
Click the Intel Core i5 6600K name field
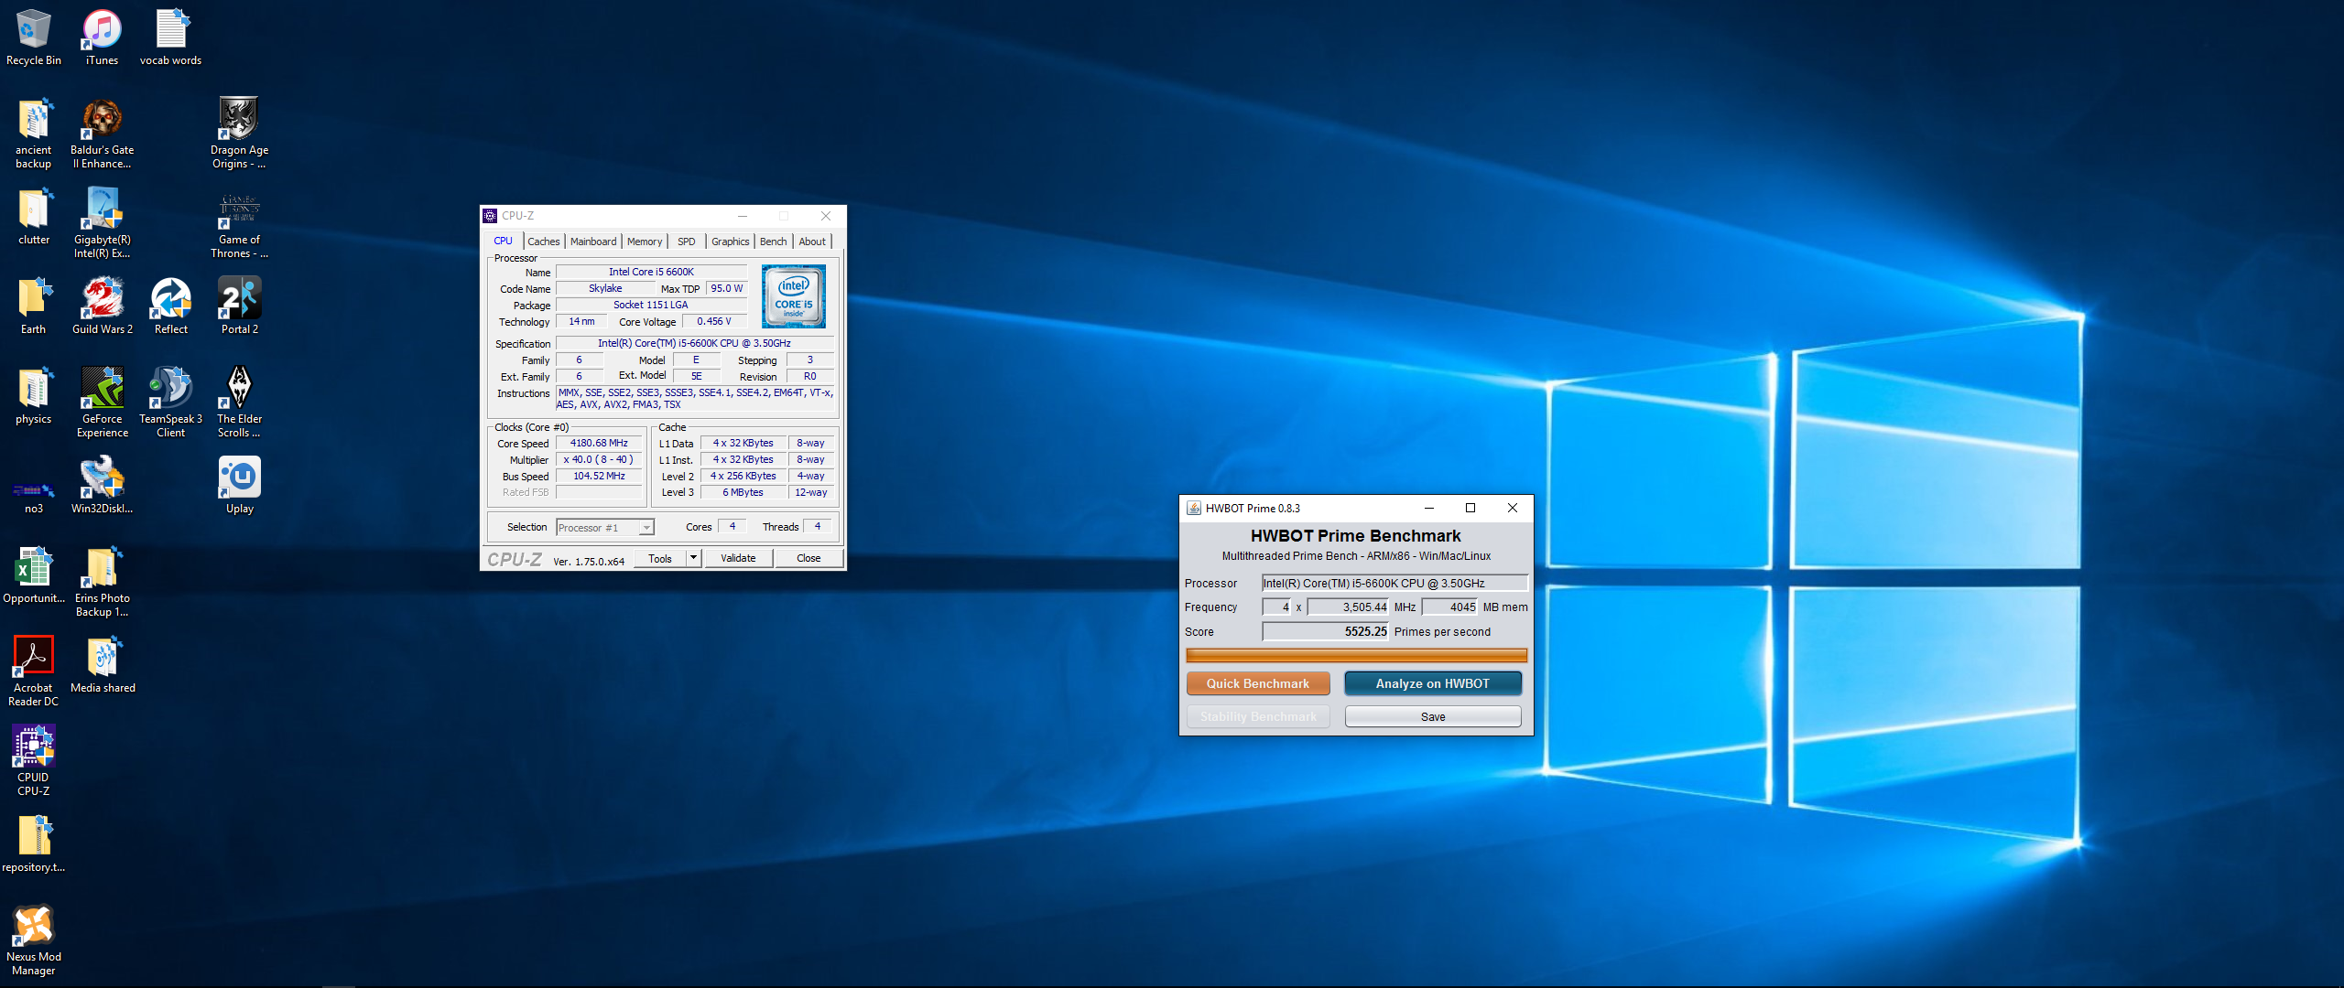click(651, 272)
